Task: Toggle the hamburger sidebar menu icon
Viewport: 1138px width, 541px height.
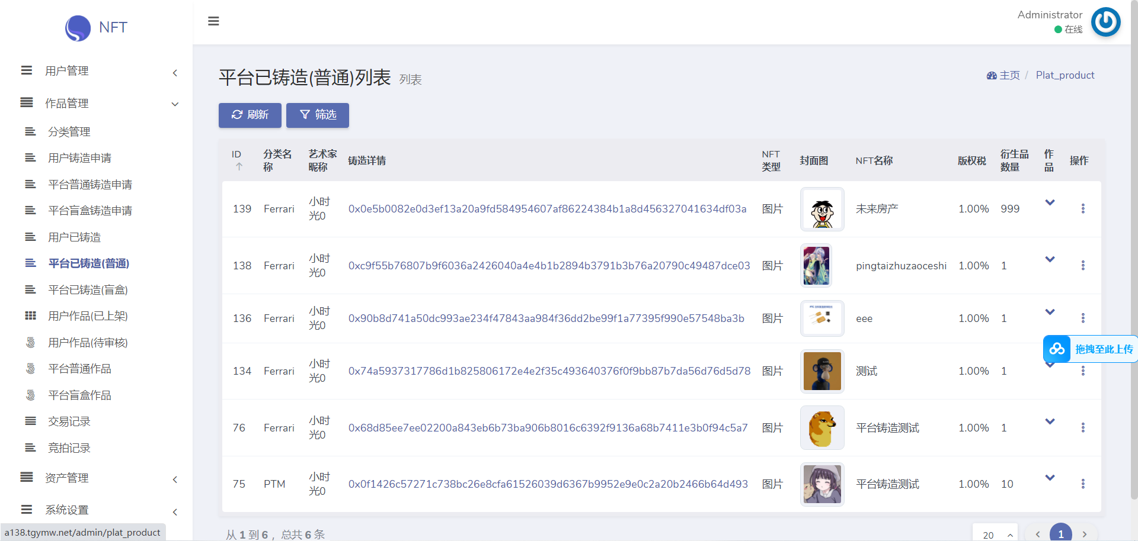Action: tap(213, 21)
